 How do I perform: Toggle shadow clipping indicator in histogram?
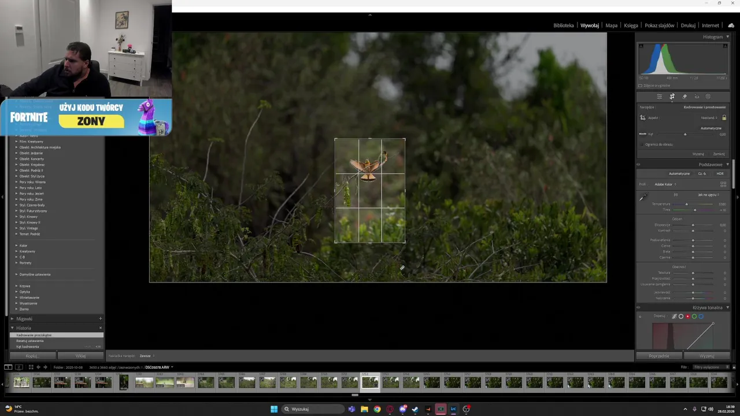click(641, 46)
